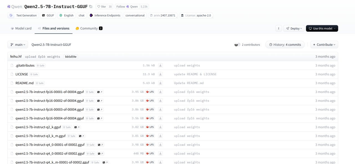Copy the model name with the copy icon
Image resolution: width=355 pixels, height=164 pixels.
tap(91, 6)
